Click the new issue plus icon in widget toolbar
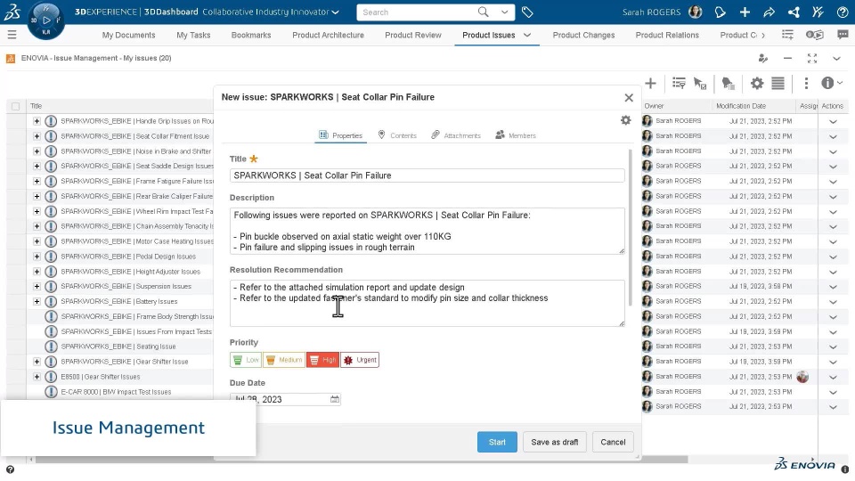 coord(650,84)
